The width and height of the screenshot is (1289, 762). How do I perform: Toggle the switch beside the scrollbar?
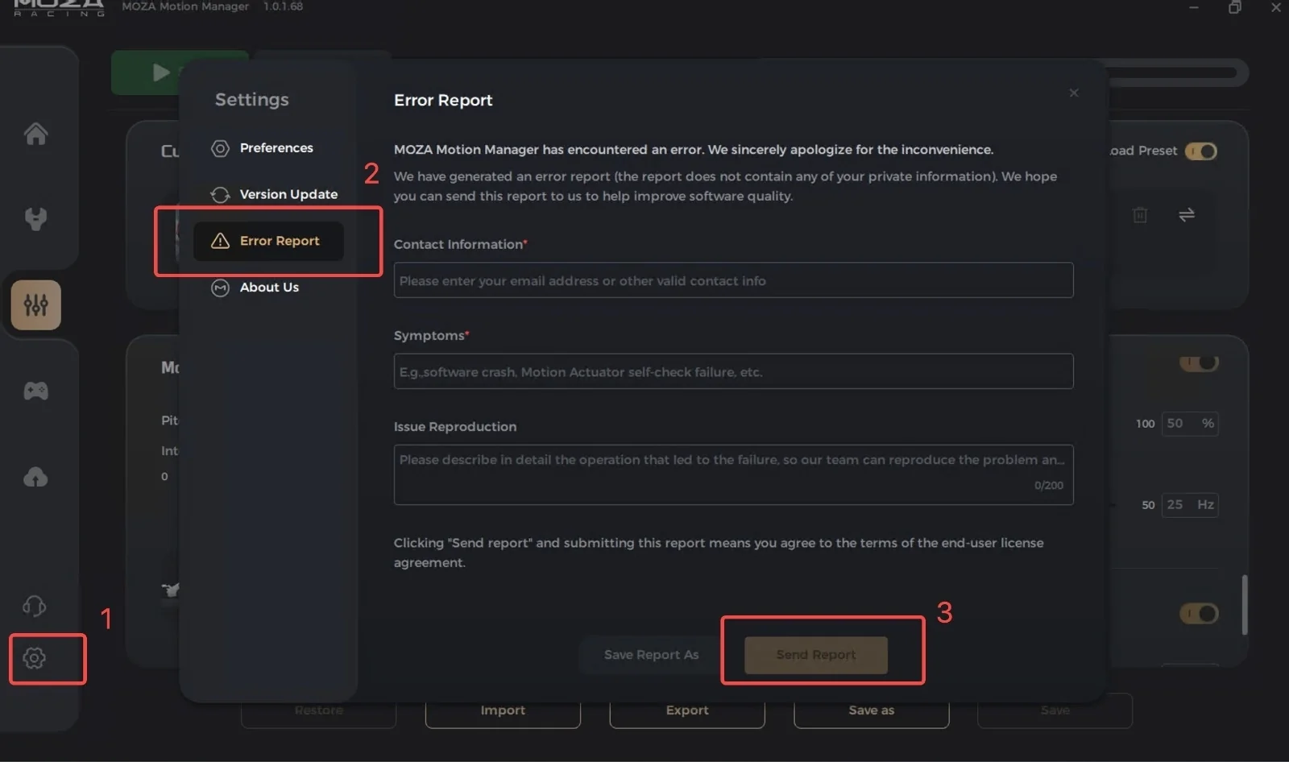1199,615
